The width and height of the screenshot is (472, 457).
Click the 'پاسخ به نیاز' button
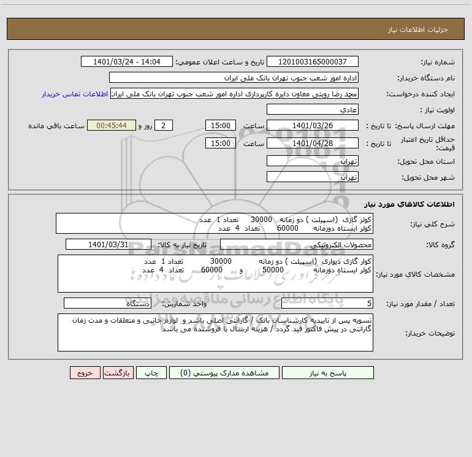[x=328, y=373]
